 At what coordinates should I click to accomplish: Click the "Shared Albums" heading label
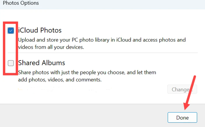(41, 63)
